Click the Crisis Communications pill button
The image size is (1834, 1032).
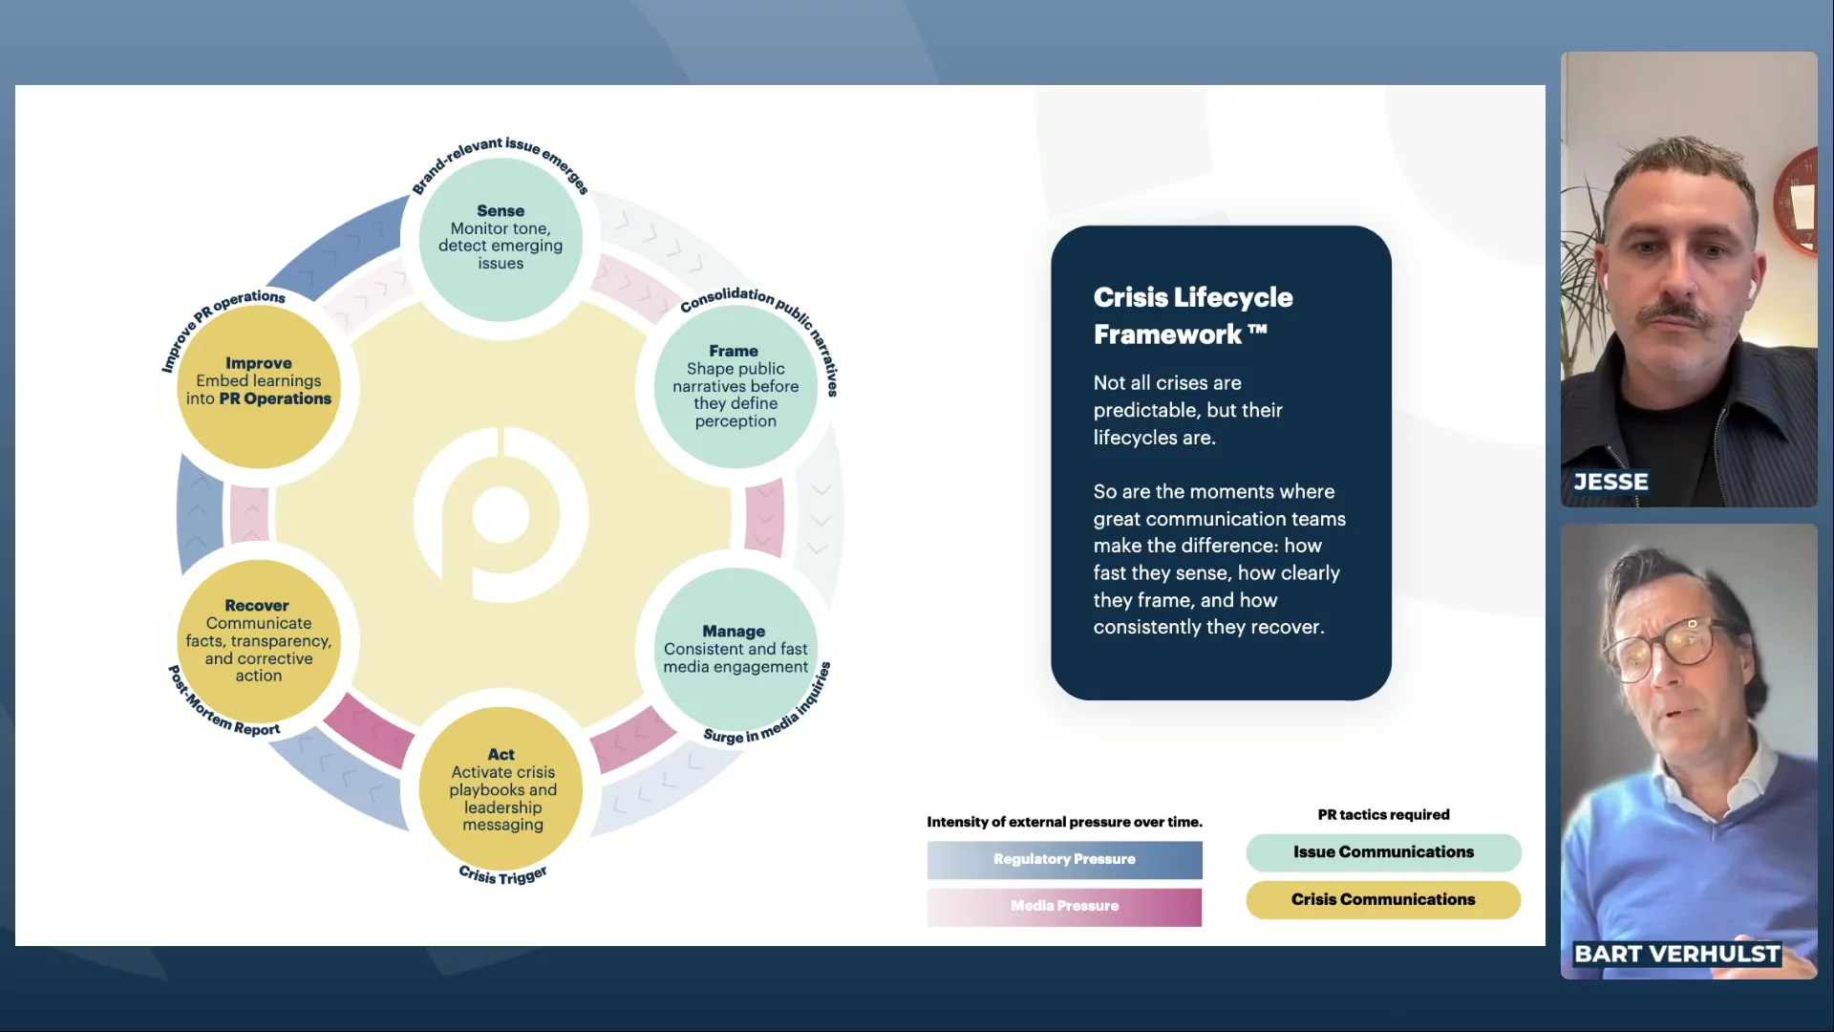tap(1382, 899)
